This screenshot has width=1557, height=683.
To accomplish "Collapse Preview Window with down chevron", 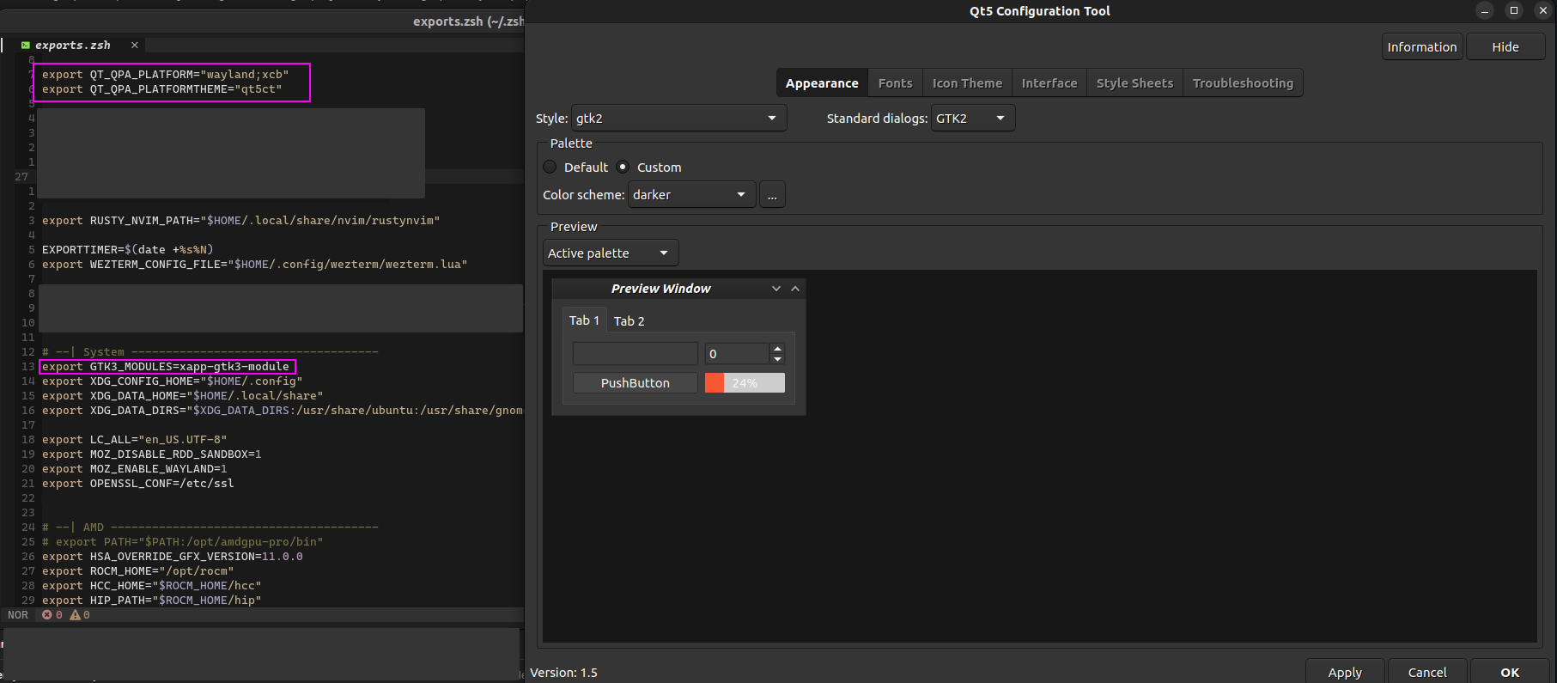I will (776, 289).
